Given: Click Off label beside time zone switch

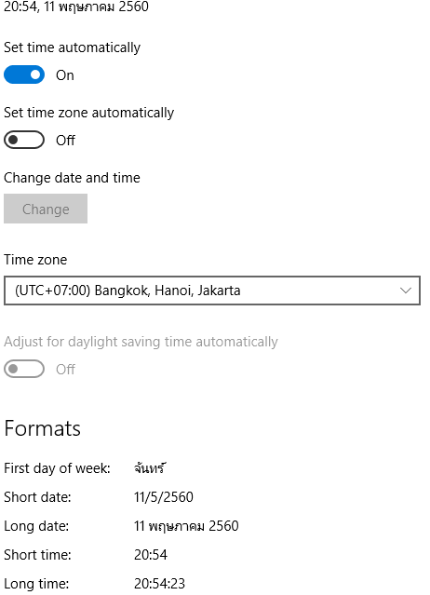Looking at the screenshot, I should point(65,141).
